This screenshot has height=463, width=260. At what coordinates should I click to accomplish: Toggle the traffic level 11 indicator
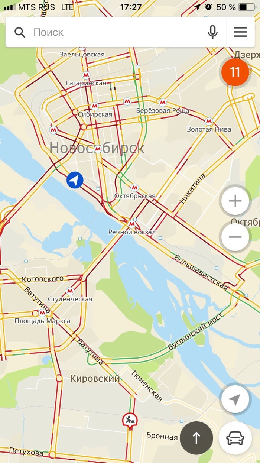tap(235, 72)
